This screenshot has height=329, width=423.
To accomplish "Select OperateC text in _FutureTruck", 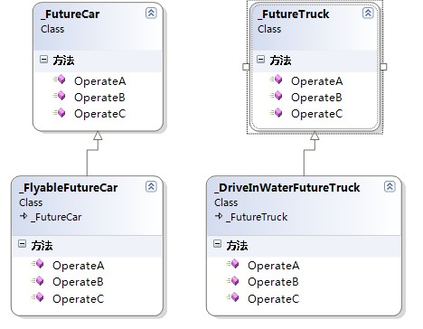I will coord(317,114).
